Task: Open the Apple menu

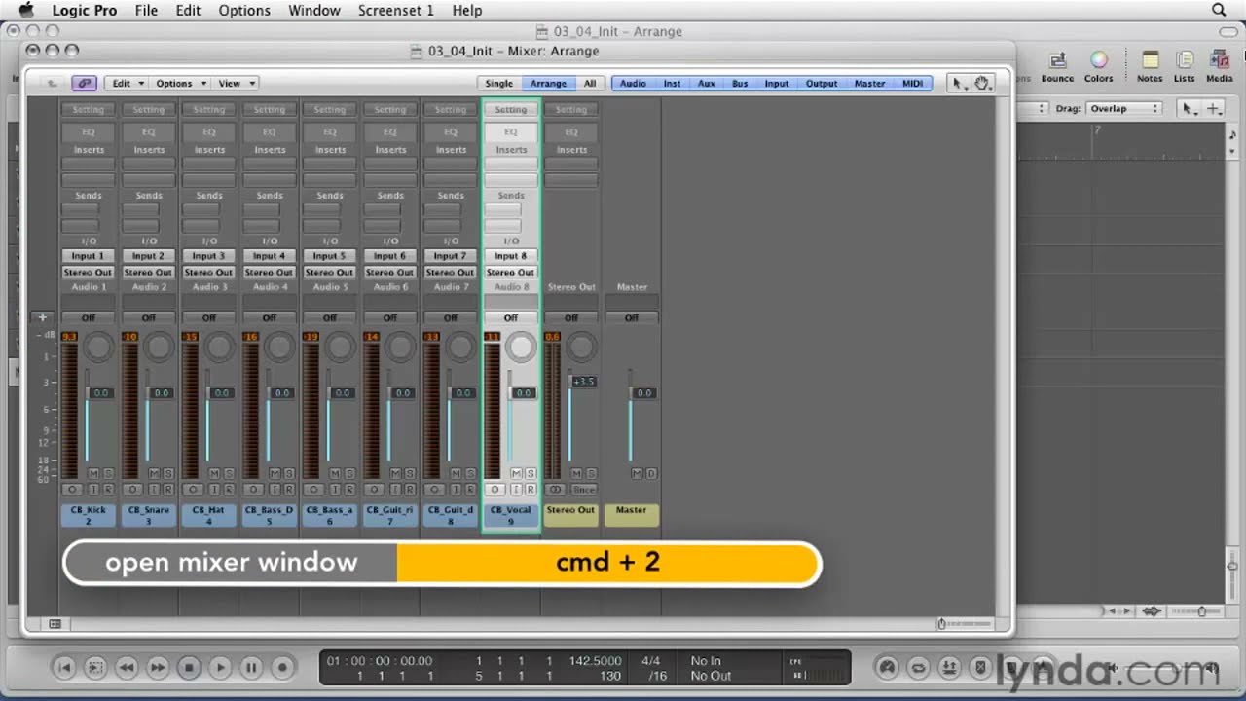Action: 26,10
